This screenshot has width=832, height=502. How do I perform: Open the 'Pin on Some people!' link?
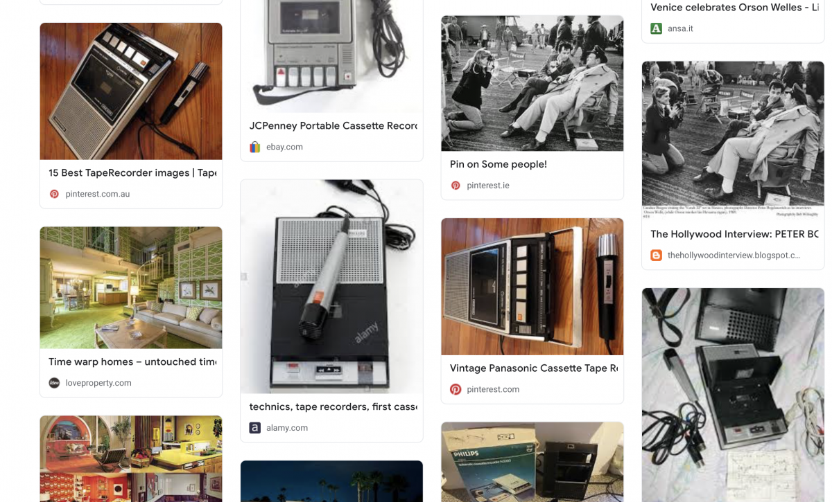(499, 164)
